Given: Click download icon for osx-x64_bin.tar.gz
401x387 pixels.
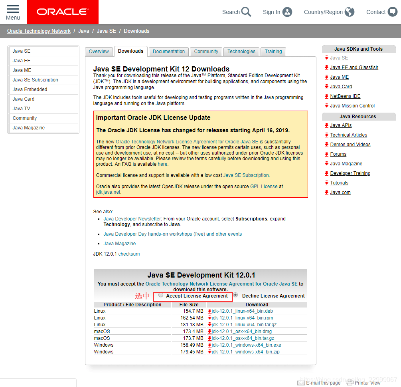Looking at the screenshot, I should (x=209, y=338).
